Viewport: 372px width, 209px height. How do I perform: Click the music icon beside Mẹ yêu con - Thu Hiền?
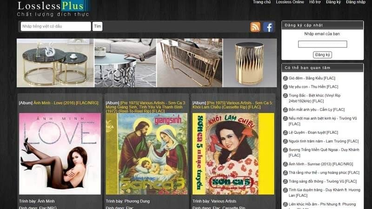tap(285, 87)
